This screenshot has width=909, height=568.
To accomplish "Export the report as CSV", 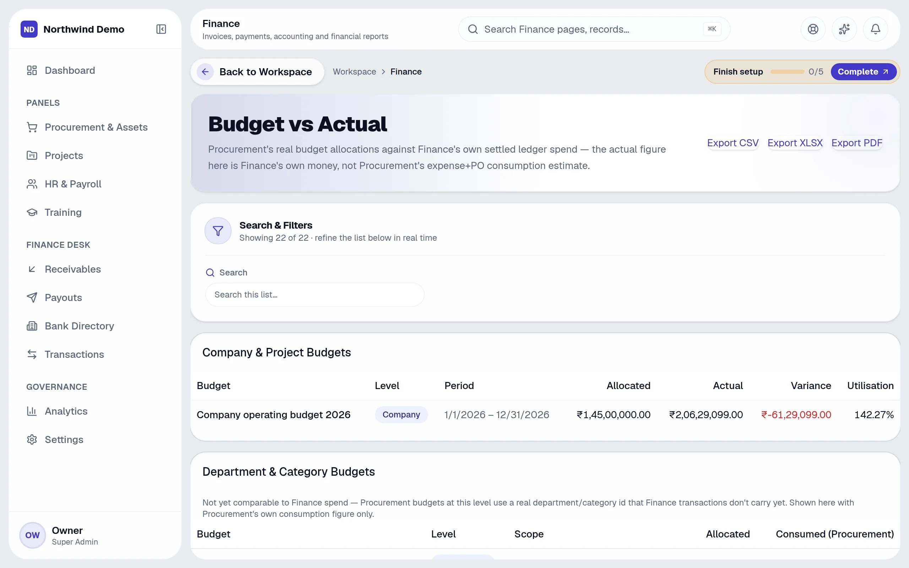I will point(733,143).
